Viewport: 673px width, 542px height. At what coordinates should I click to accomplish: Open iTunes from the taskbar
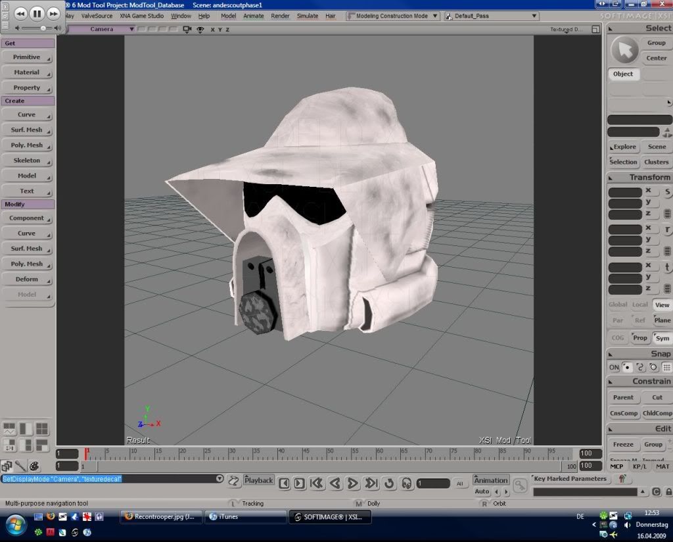244,517
